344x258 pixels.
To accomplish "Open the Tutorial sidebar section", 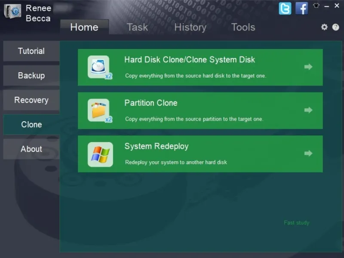I will pyautogui.click(x=31, y=51).
